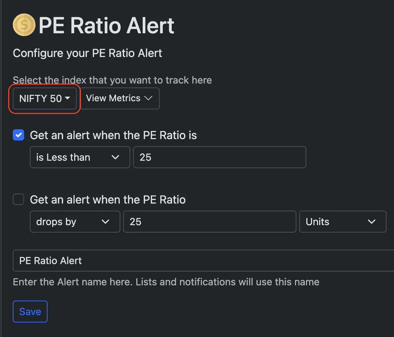Image resolution: width=394 pixels, height=337 pixels.
Task: Focus the threshold value field beside 'is Less than'
Action: 220,157
